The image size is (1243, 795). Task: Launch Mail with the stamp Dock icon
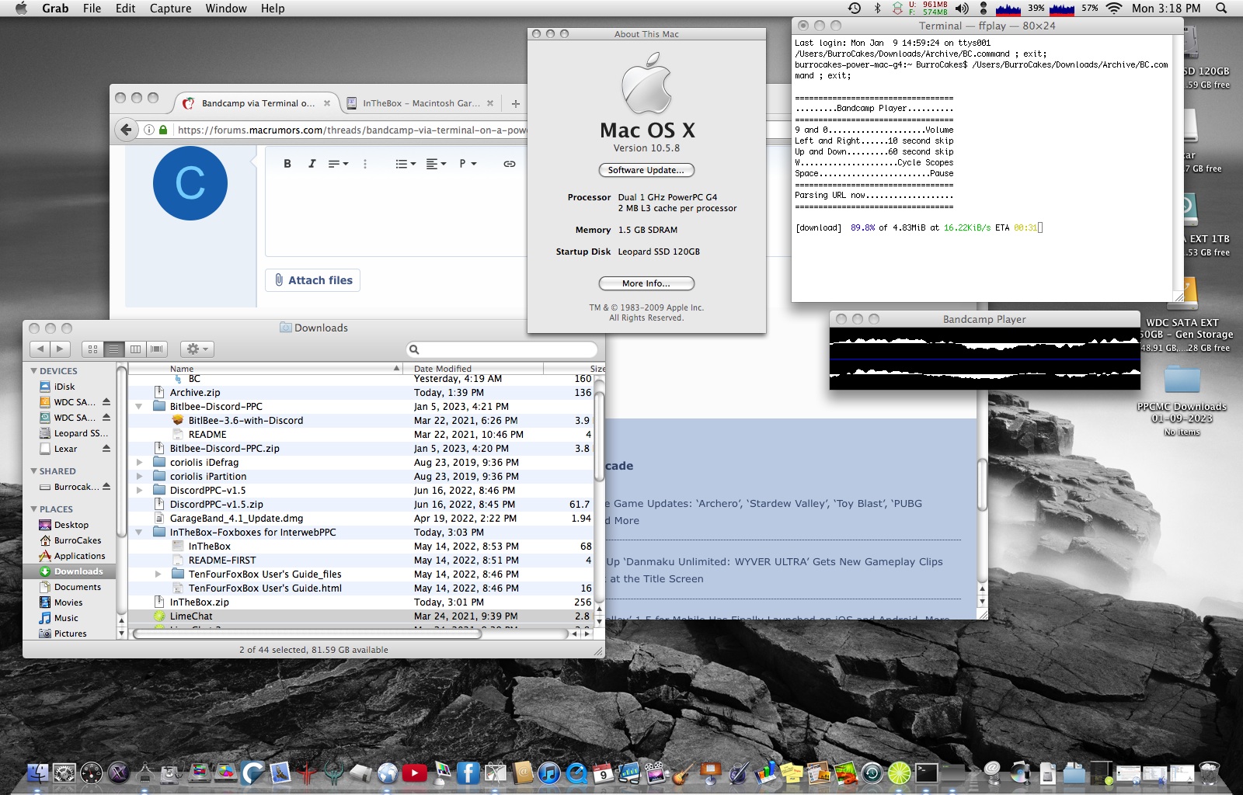coord(280,772)
